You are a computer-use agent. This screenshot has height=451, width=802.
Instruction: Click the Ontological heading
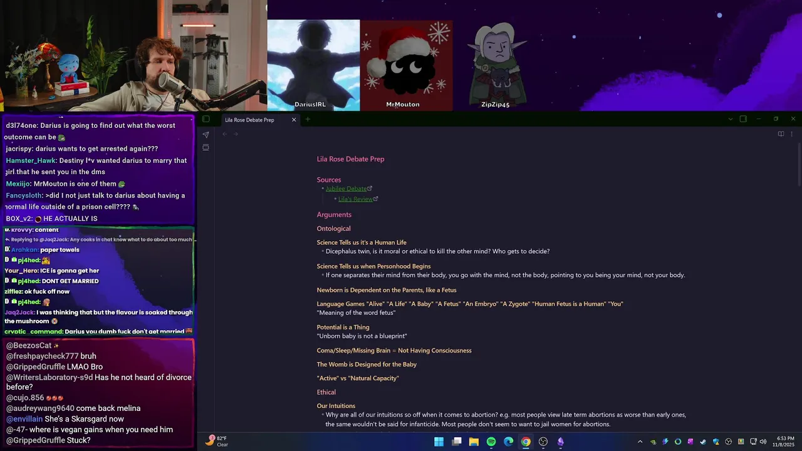pos(333,229)
